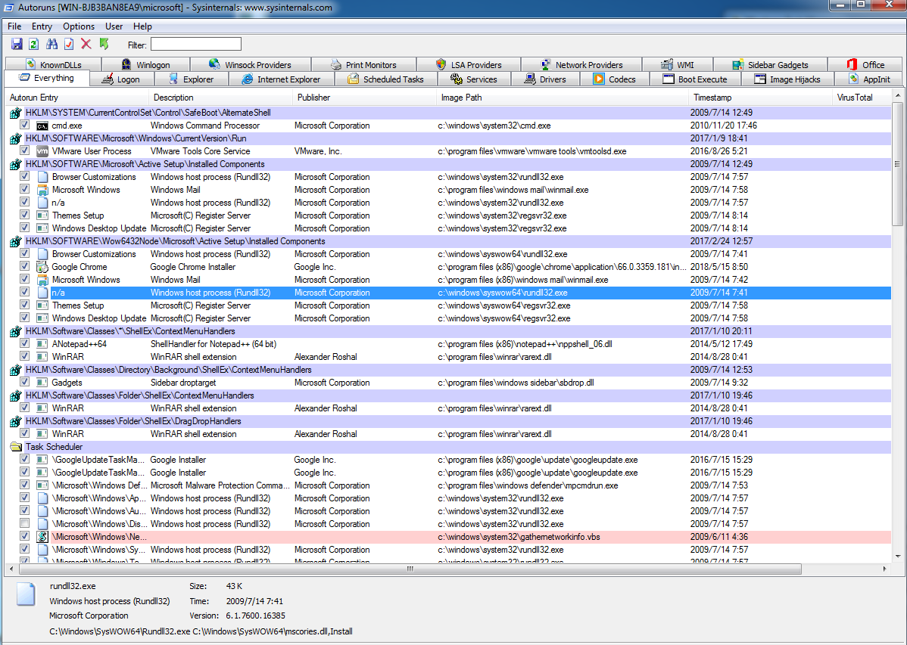907x645 pixels.
Task: Click the VMware User Process icon
Action: 42,151
